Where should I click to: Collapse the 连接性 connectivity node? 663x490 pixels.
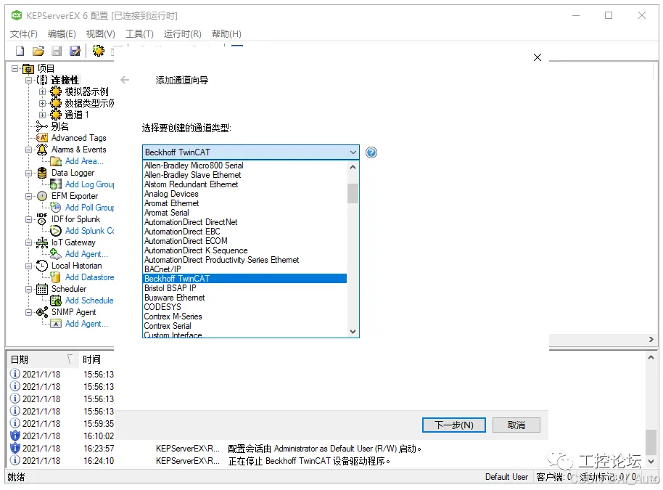(x=28, y=80)
